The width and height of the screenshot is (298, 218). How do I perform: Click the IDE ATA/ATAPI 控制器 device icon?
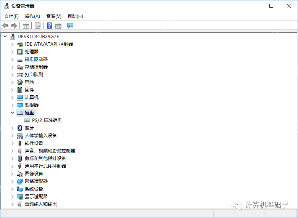click(20, 44)
